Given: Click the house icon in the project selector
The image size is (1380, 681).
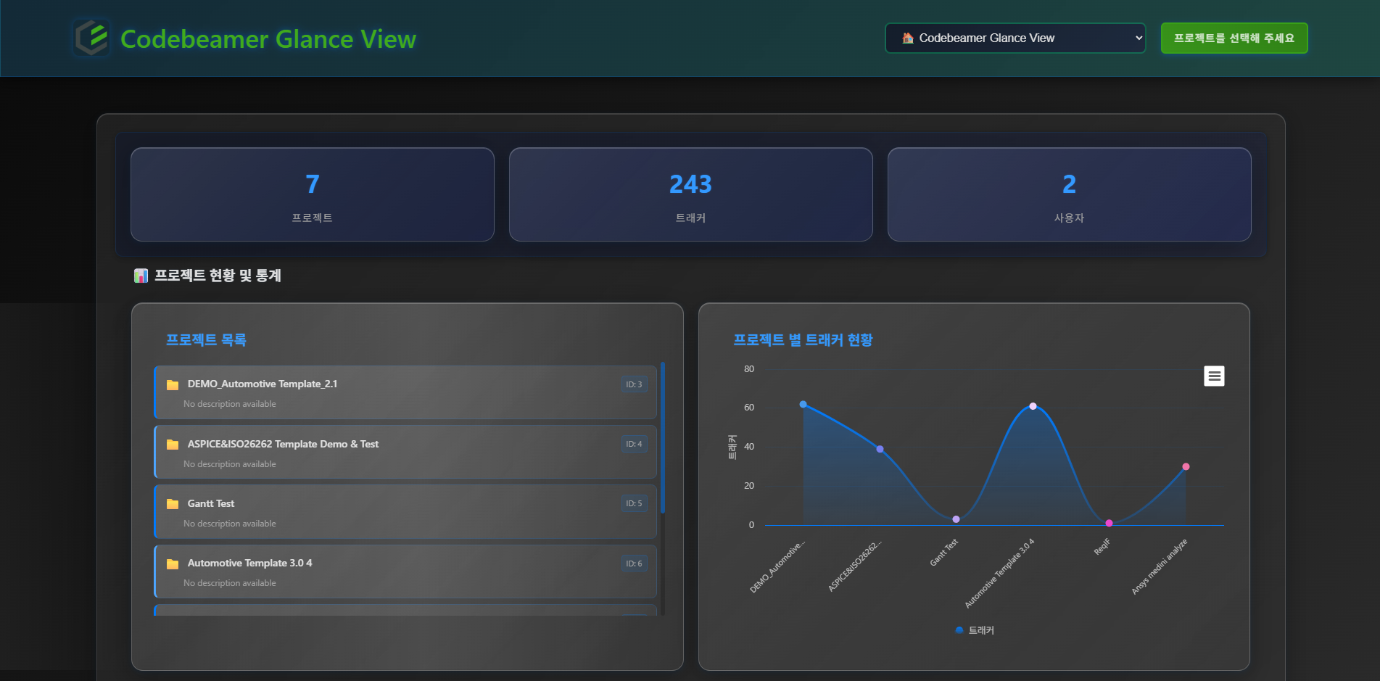Looking at the screenshot, I should pyautogui.click(x=907, y=38).
